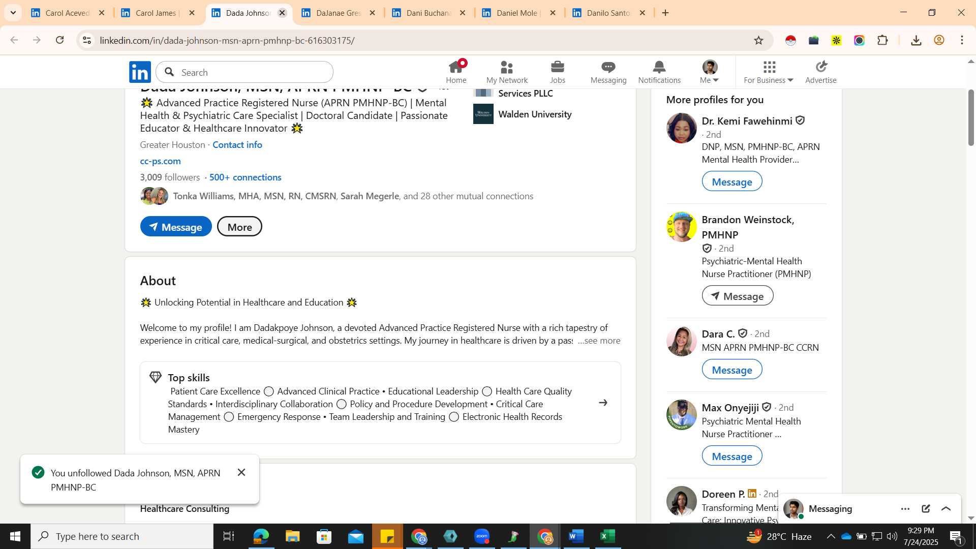Open Contact info link

[237, 145]
